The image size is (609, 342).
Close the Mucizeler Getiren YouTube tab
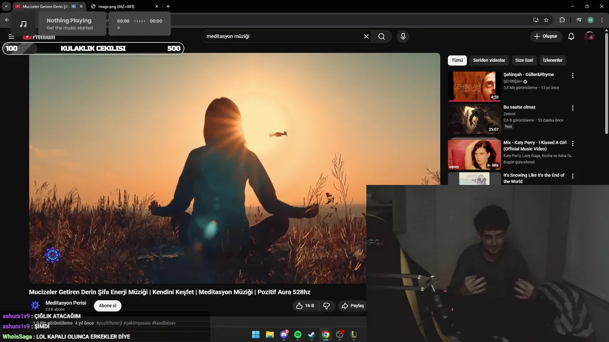coord(81,7)
